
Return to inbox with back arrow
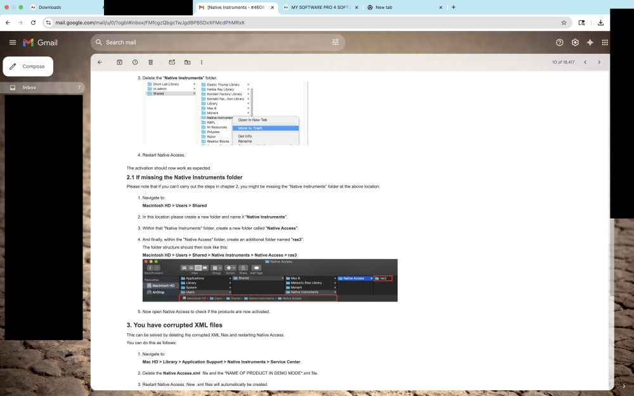coord(100,62)
